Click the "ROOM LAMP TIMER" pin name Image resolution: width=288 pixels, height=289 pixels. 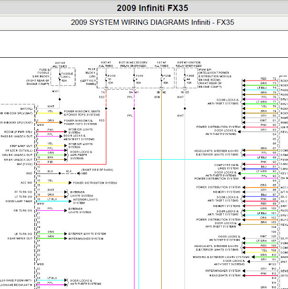pyautogui.click(x=19, y=201)
